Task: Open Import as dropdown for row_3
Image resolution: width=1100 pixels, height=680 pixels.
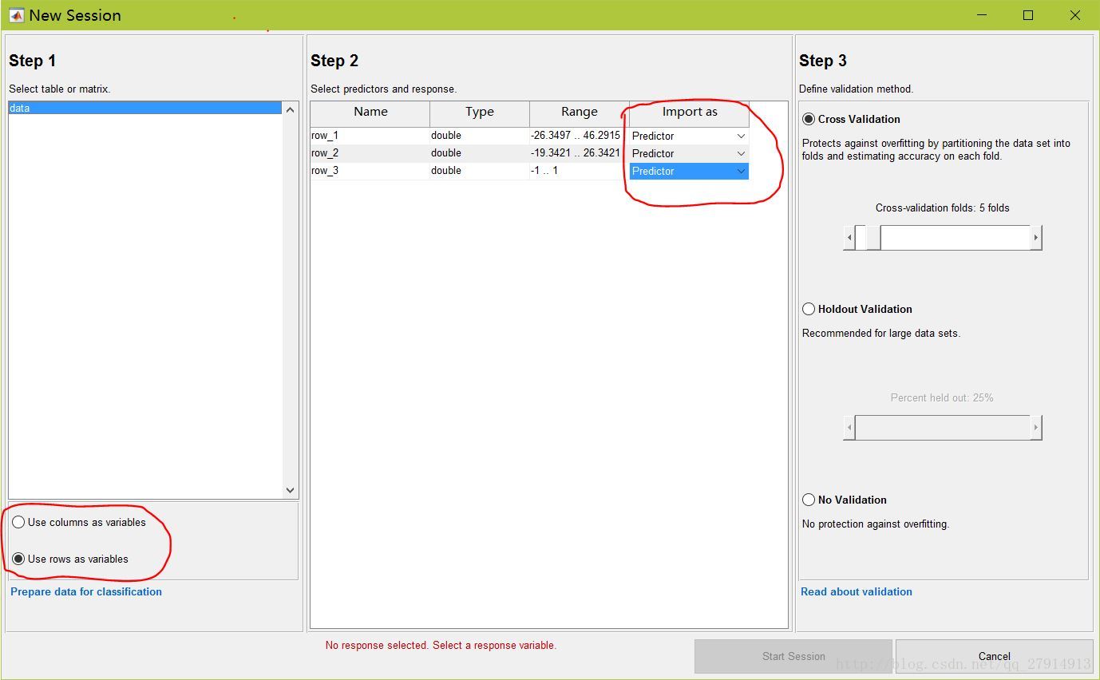Action: 689,171
